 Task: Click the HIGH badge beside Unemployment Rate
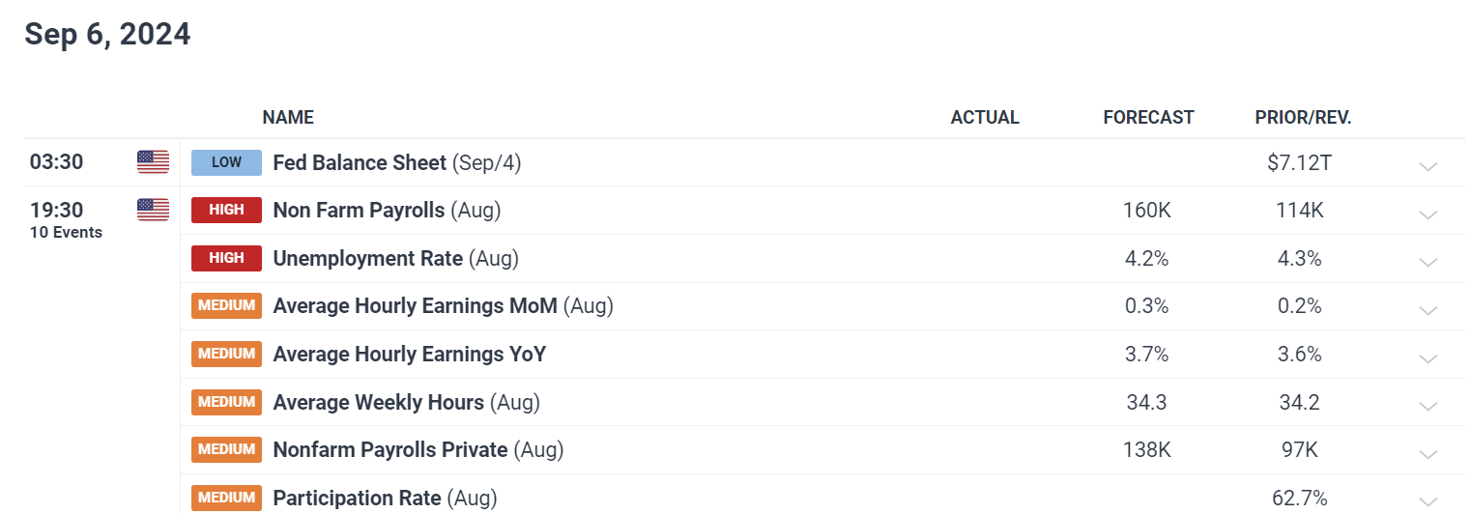click(x=226, y=258)
